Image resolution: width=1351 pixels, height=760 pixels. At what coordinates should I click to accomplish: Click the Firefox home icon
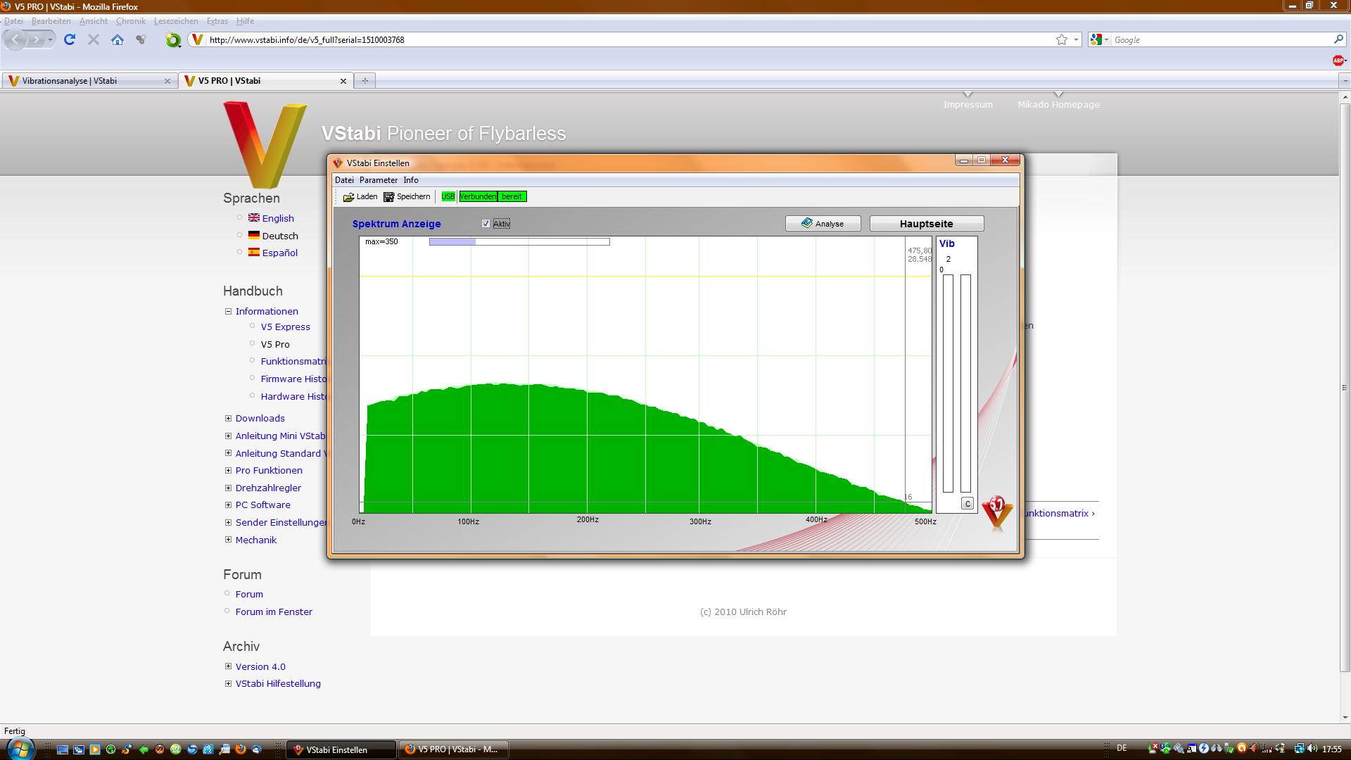pyautogui.click(x=118, y=39)
